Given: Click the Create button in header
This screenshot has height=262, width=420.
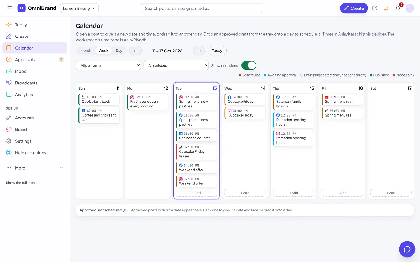Looking at the screenshot, I should tap(354, 8).
